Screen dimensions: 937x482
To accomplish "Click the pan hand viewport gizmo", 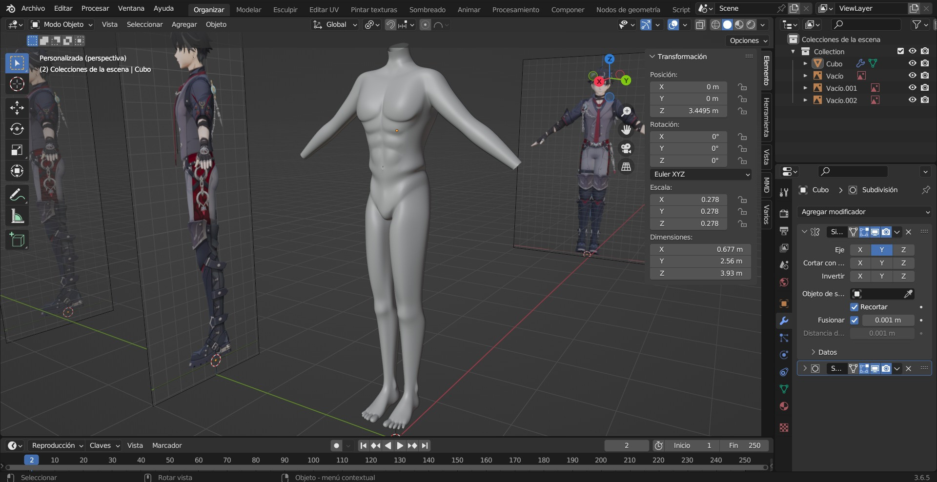I will tap(626, 130).
